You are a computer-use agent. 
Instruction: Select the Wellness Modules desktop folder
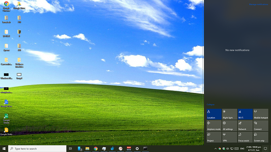[19, 63]
